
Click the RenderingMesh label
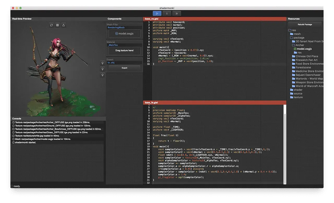pyautogui.click(x=116, y=28)
